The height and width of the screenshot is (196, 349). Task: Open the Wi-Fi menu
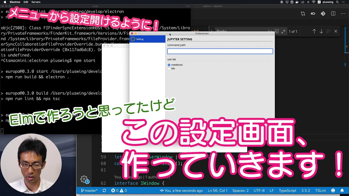314,2
